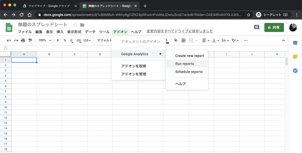This screenshot has width=302, height=153.
Task: Click the redo arrow in toolbar
Action: coord(16,40)
